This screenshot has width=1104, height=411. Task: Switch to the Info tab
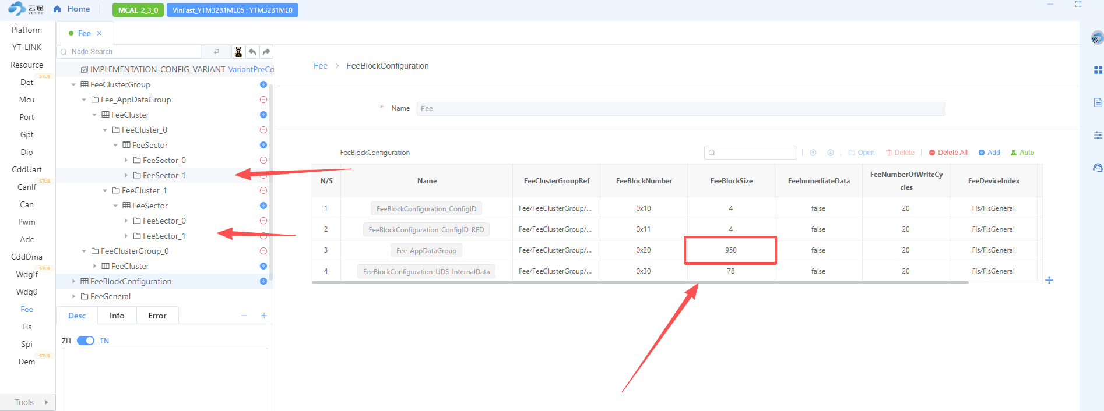[117, 316]
